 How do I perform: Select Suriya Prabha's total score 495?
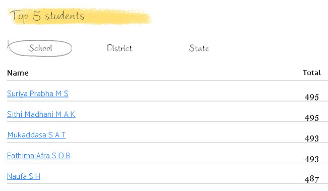[312, 97]
